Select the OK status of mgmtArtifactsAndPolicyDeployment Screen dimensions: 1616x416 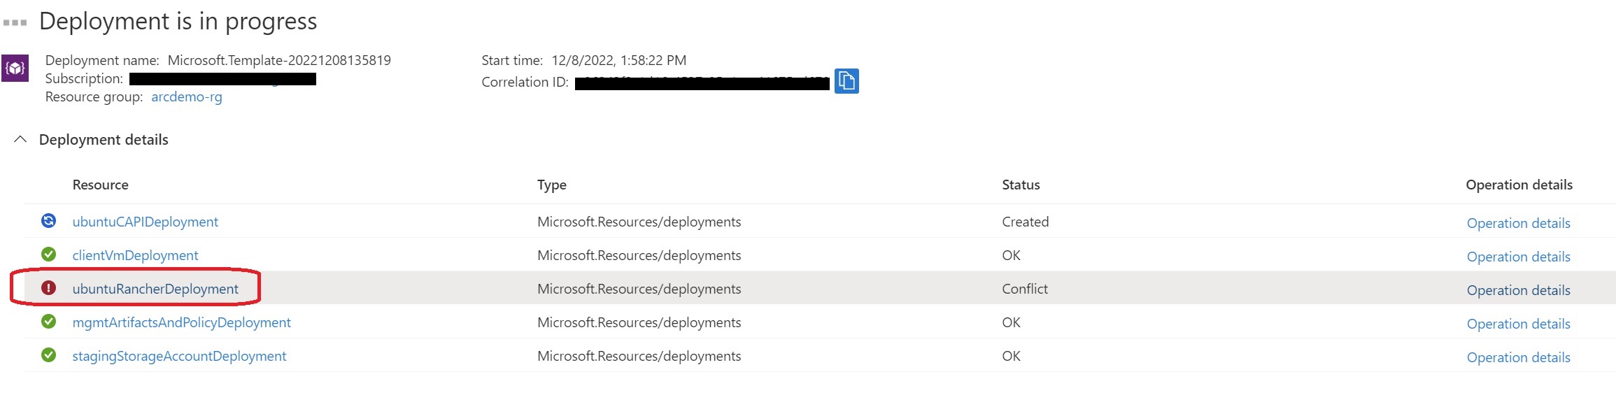coord(1011,322)
